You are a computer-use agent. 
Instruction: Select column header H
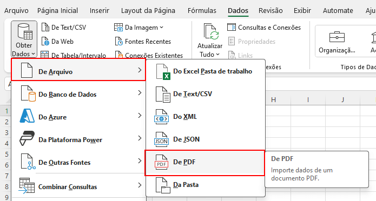coord(273,100)
